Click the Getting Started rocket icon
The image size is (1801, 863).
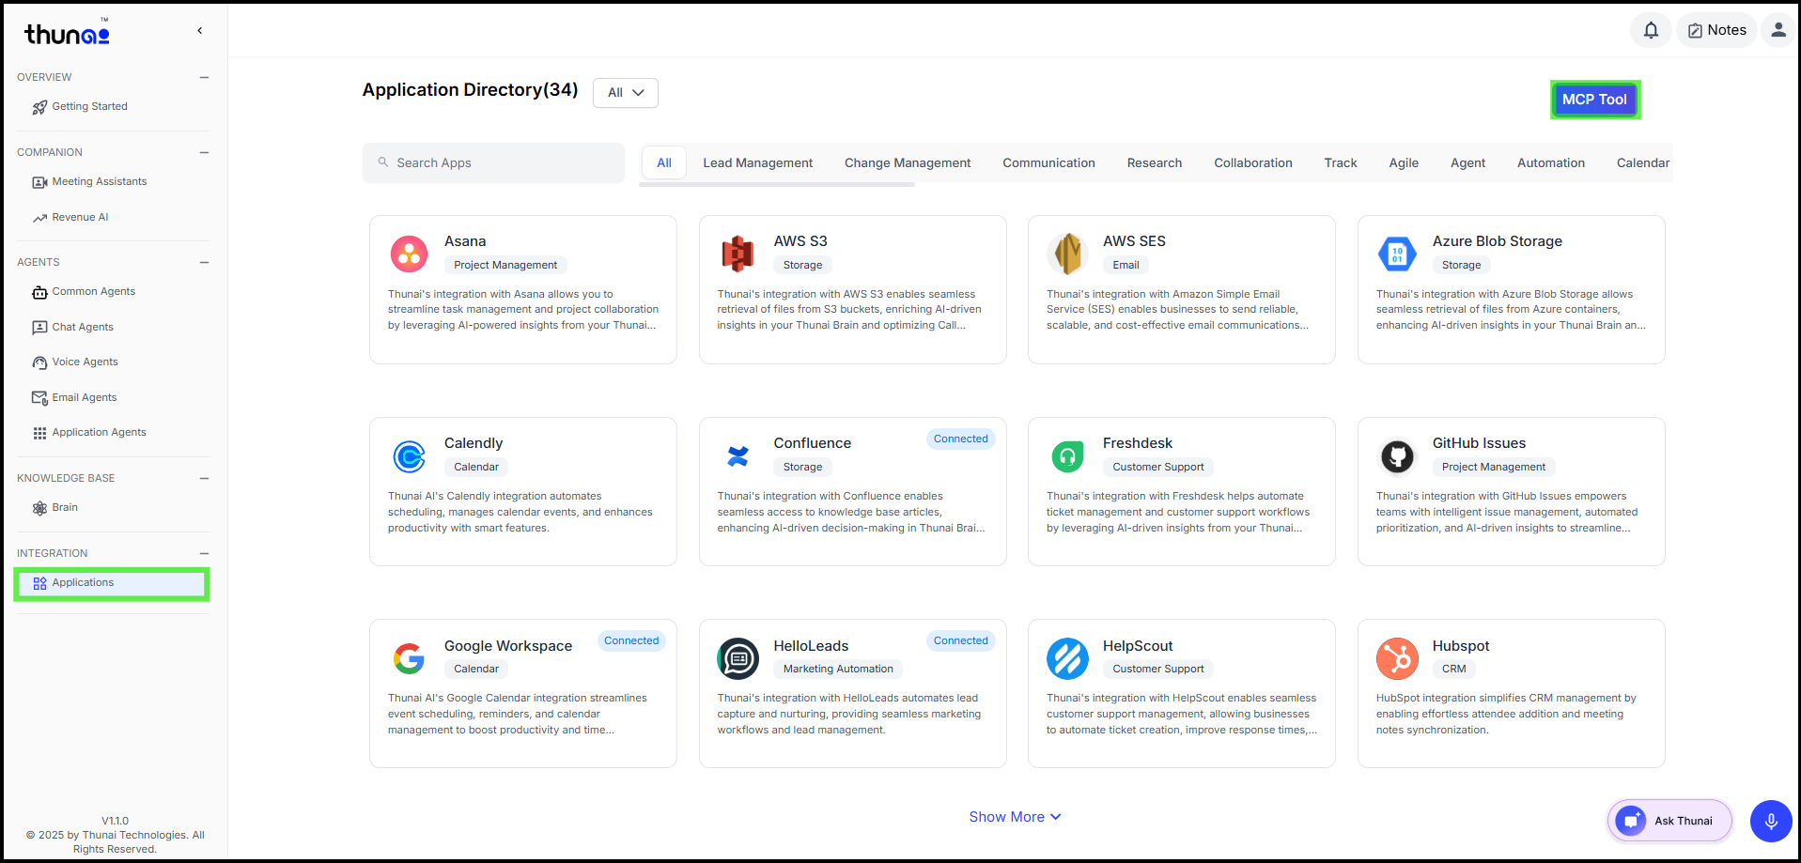pos(39,107)
